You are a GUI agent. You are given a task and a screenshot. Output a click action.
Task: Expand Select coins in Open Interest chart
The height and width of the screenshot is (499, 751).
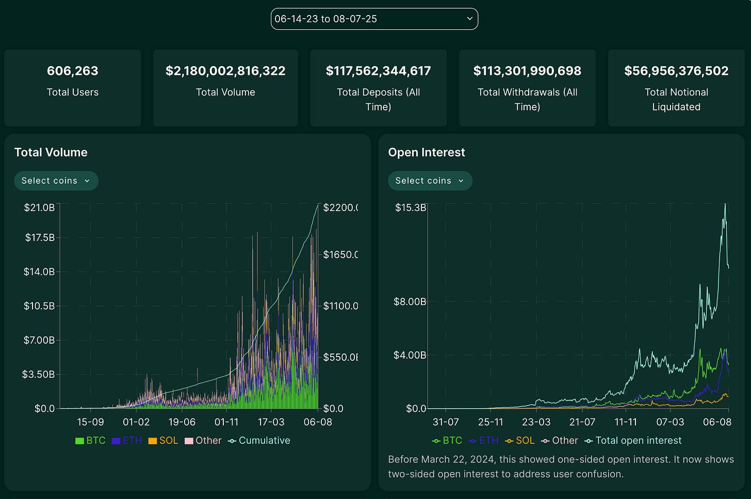tap(430, 181)
